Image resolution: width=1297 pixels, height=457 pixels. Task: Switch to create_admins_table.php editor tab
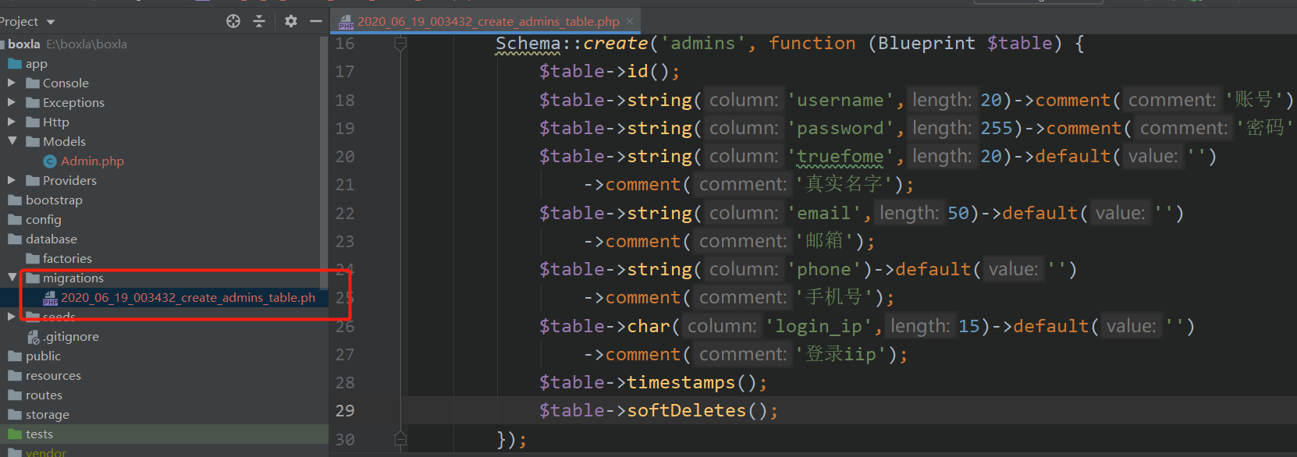pos(489,22)
